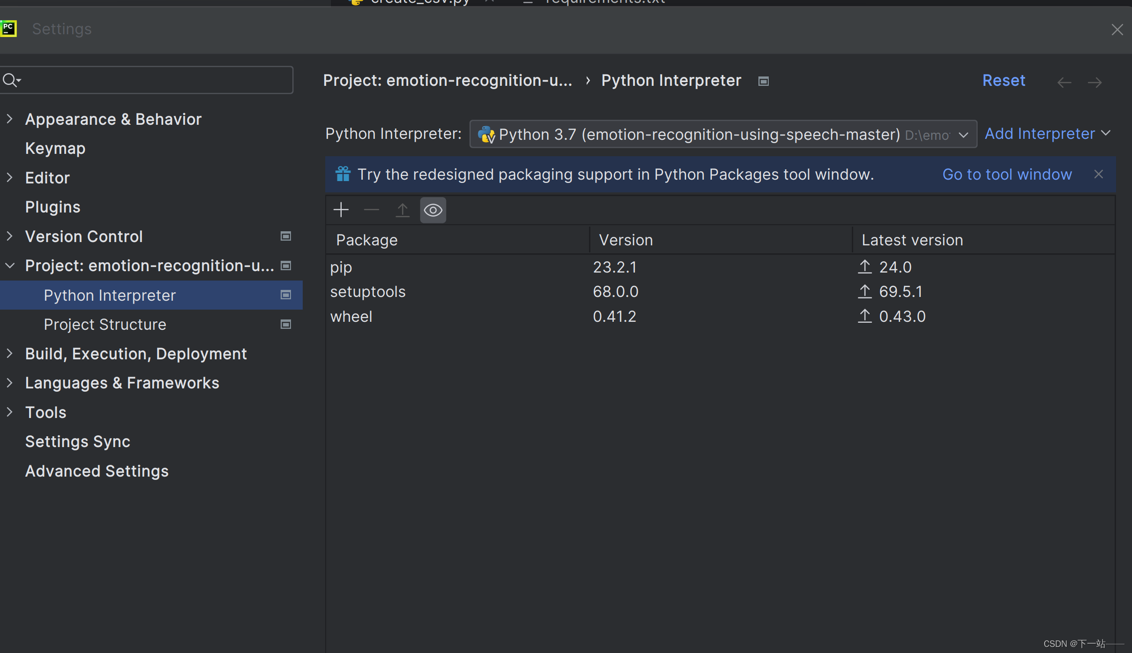Click the Reset link
This screenshot has width=1132, height=653.
[x=1003, y=81]
